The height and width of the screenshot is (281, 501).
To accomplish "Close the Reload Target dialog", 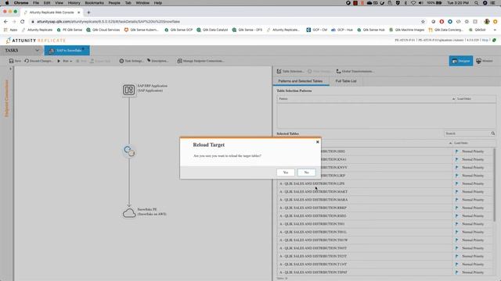I will [x=317, y=142].
